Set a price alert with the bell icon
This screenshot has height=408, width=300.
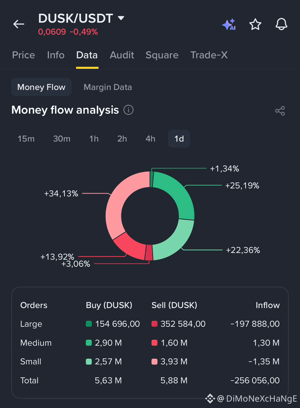point(281,24)
